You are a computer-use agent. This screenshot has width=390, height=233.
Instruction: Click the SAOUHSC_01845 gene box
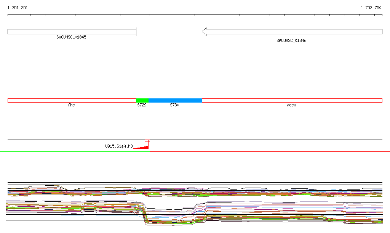coord(72,32)
